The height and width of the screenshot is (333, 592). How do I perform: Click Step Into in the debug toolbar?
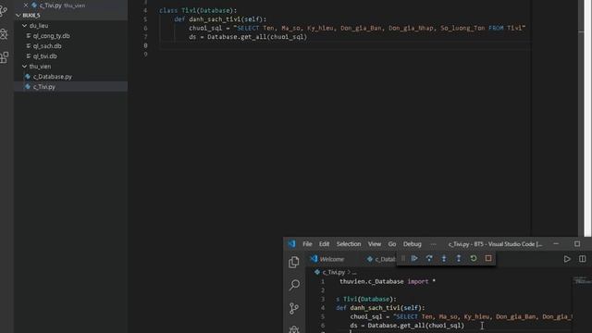(x=444, y=259)
